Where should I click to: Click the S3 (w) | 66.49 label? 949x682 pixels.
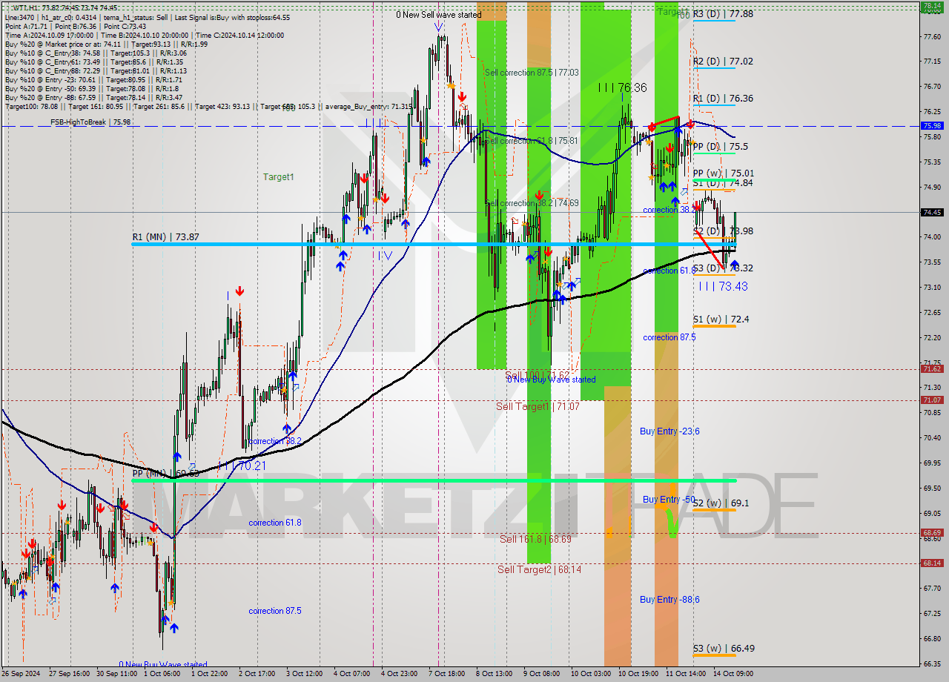point(723,649)
